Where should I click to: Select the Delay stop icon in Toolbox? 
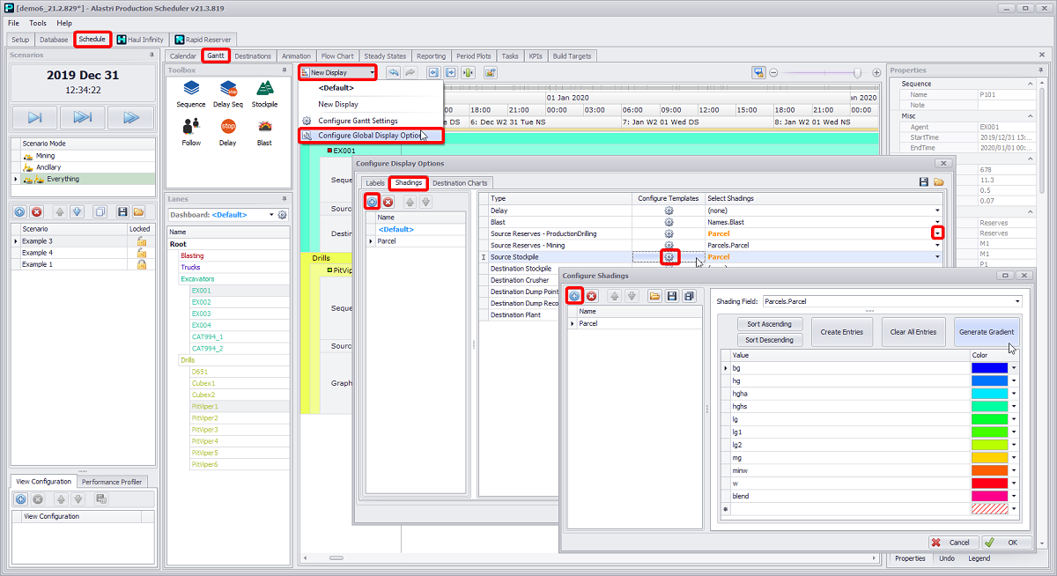(x=228, y=130)
